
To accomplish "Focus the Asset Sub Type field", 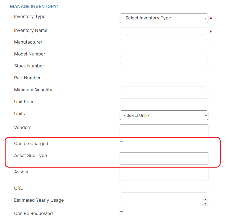I will 164,158.
